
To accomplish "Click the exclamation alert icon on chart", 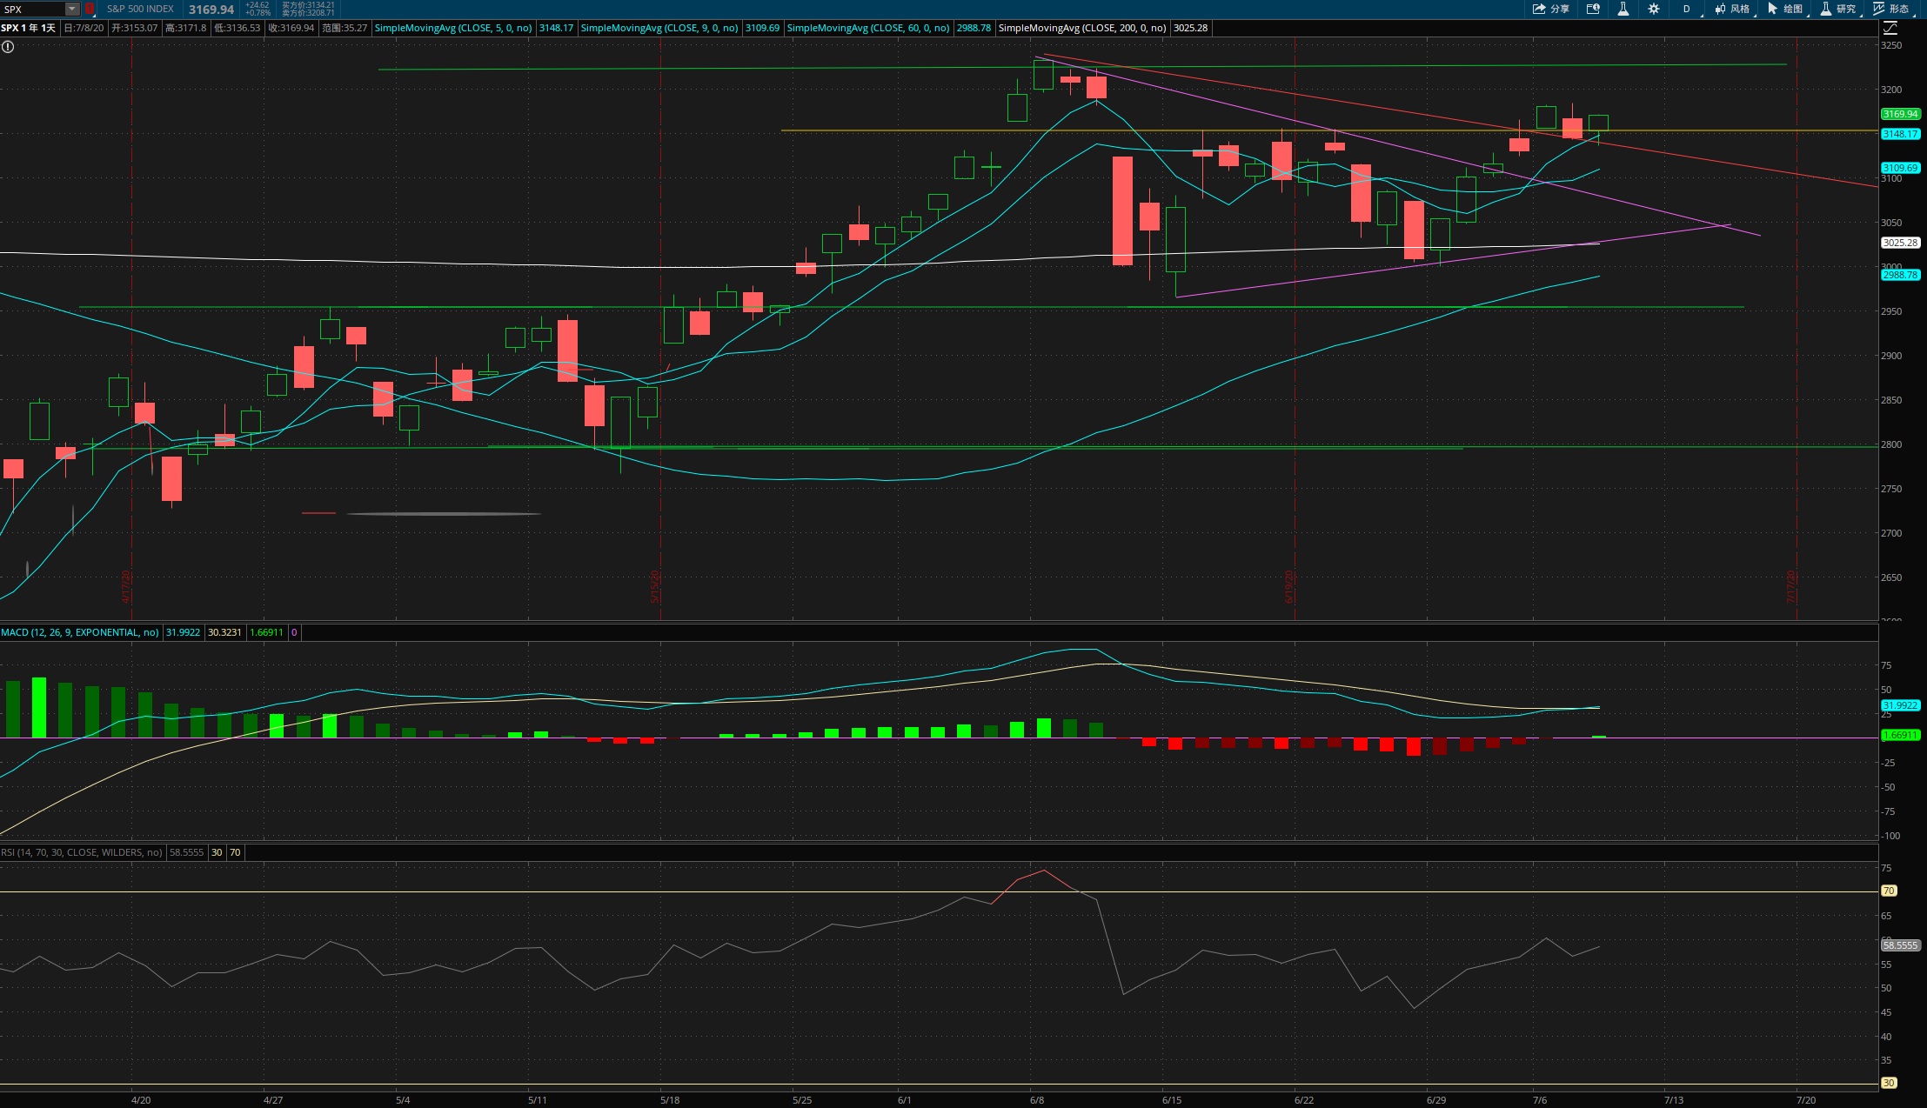I will [8, 47].
